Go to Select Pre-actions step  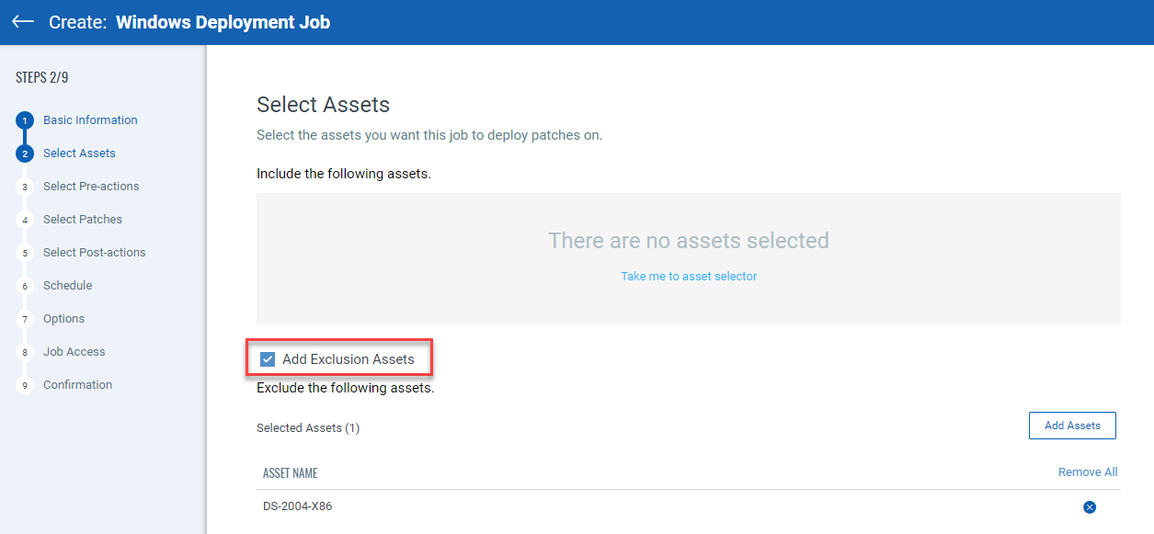coord(91,187)
